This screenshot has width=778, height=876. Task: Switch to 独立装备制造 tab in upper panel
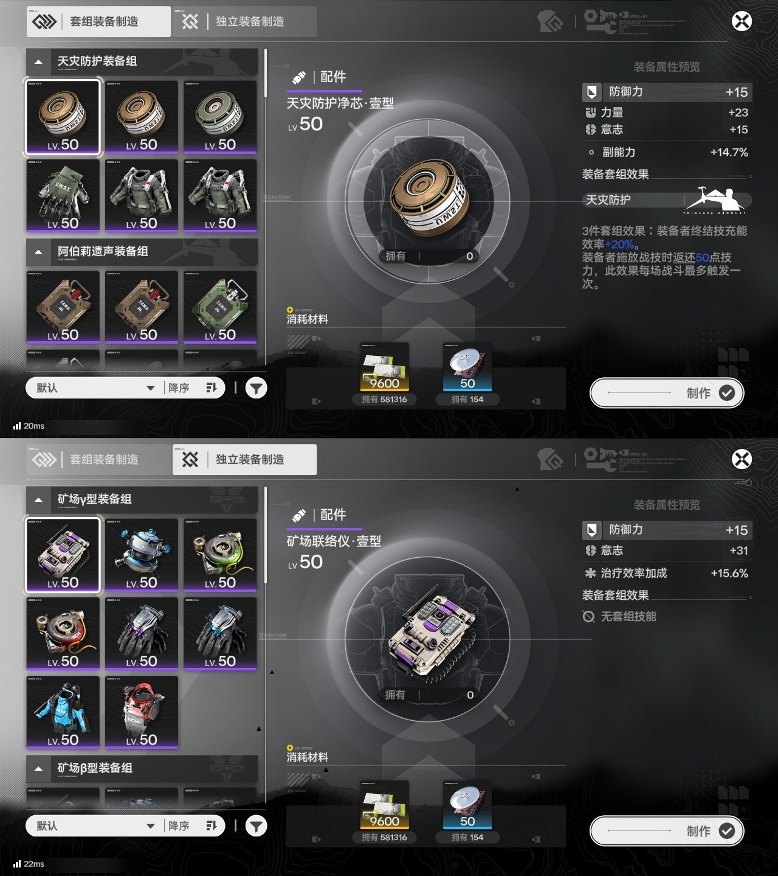click(x=245, y=22)
